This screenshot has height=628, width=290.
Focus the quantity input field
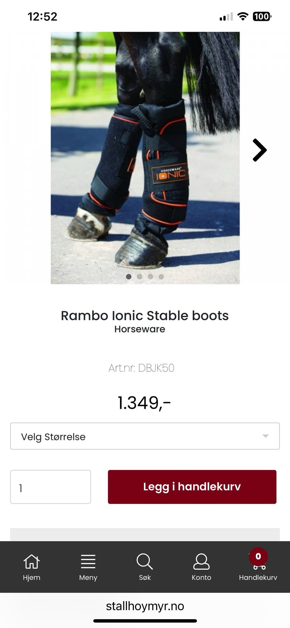(50, 487)
